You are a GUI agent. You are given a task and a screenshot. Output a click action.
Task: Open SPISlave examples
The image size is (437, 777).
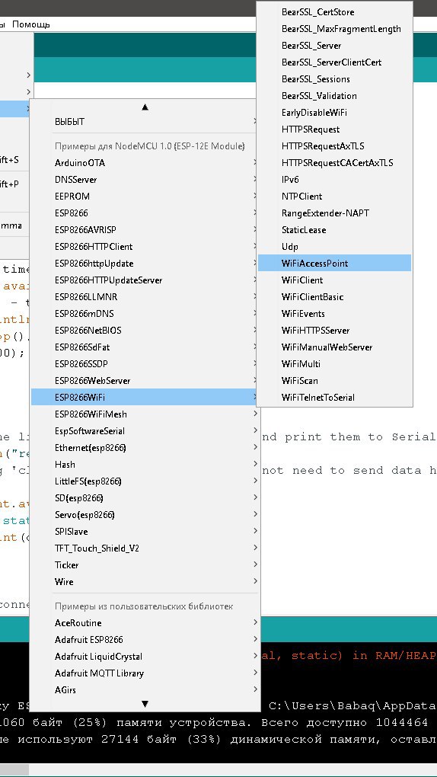[145, 532]
